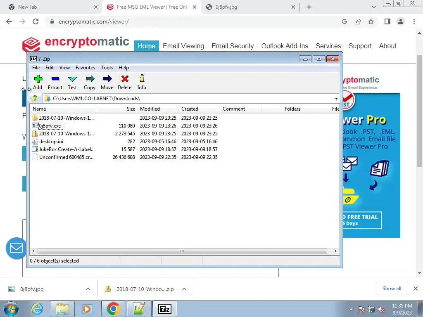Viewport: 423px width, 317px height.
Task: Launch Internet Explorer from taskbar
Action: click(37, 309)
